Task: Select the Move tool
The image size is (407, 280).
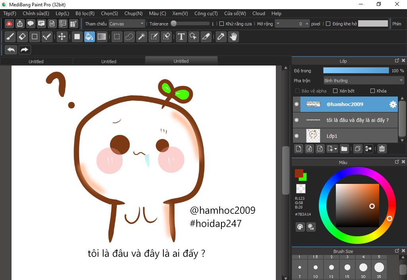Action: pos(62,37)
